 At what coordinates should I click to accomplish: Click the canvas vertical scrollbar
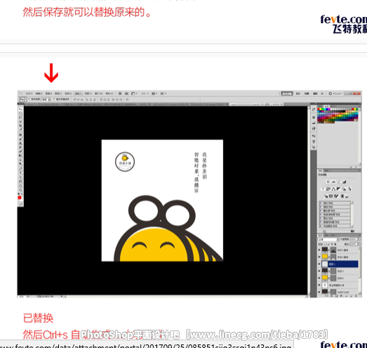309,200
